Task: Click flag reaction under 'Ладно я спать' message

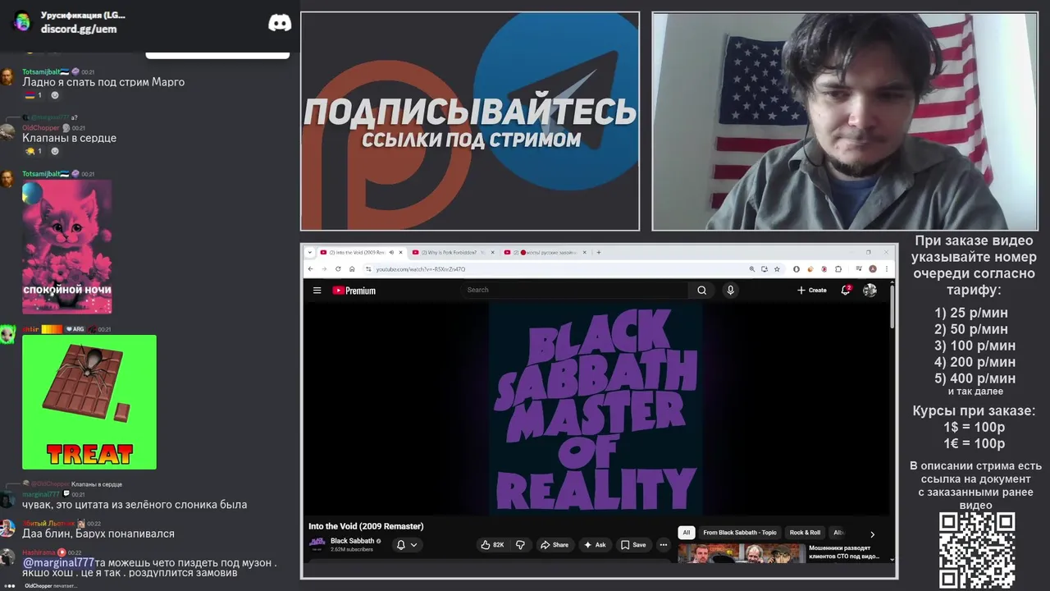Action: 33,95
